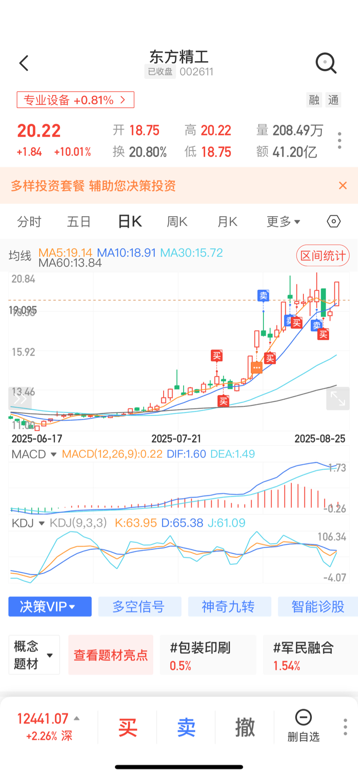Tap the 换 20.80% turnover rate

pyautogui.click(x=139, y=152)
